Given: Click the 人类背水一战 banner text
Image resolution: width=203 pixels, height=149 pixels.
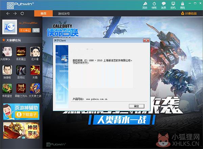Looking at the screenshot, I should click(122, 120).
